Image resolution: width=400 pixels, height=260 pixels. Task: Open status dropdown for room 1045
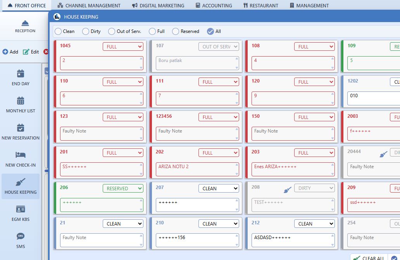123,46
